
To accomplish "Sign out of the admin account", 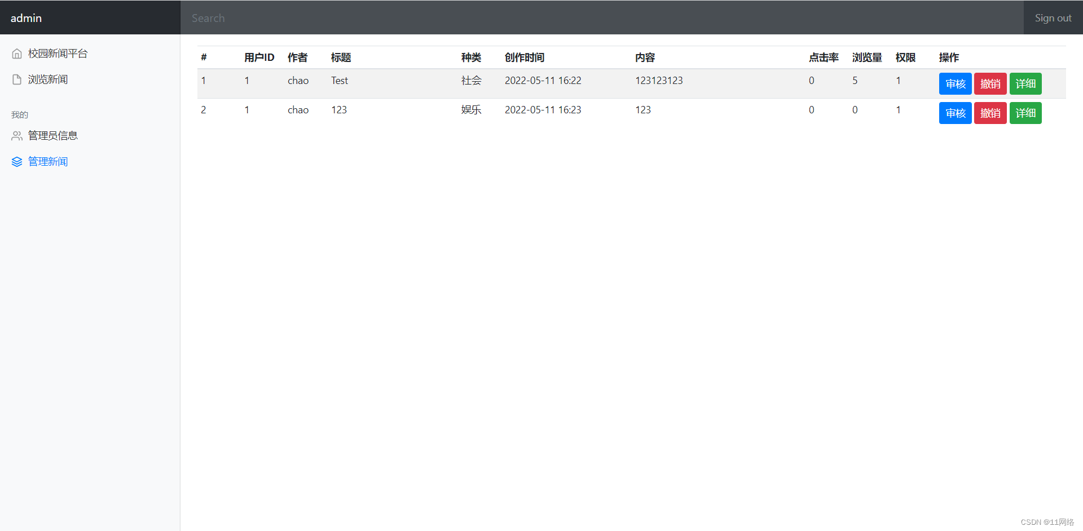I will pos(1053,18).
